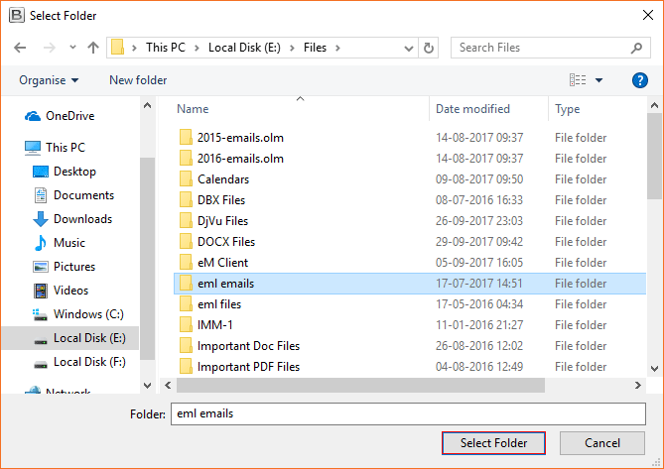Refresh the Files folder view

point(429,48)
